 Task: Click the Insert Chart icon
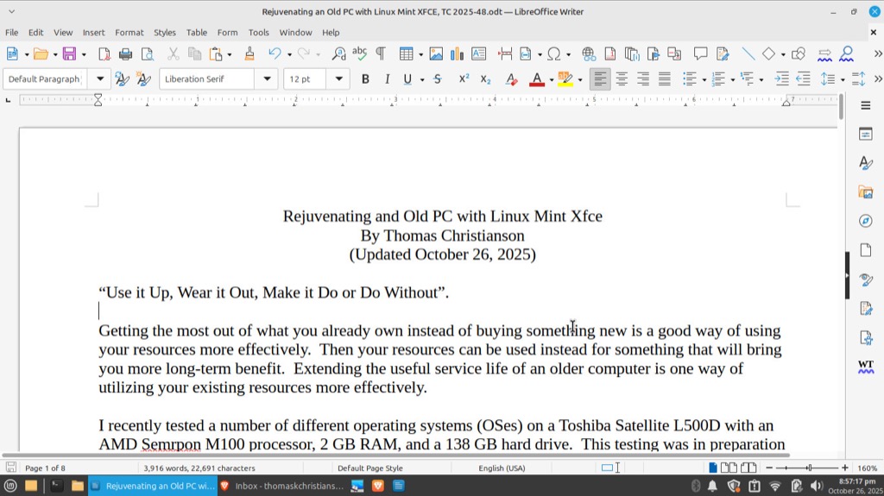click(458, 53)
